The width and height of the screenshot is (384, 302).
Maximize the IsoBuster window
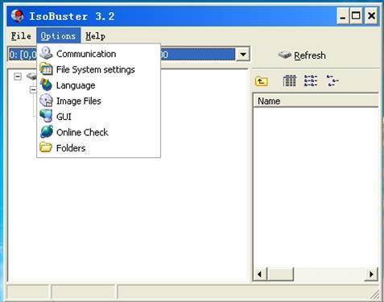(356, 16)
